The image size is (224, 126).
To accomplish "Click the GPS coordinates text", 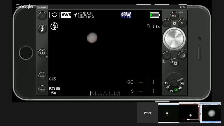I will (86, 15).
